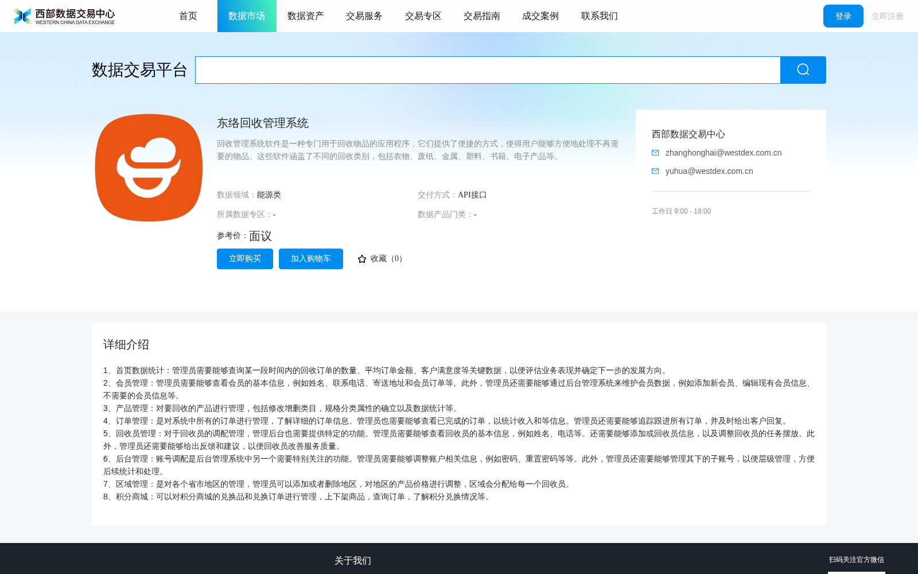Viewport: 918px width, 574px height.
Task: Click line 8 about 积分商城
Action: (298, 497)
